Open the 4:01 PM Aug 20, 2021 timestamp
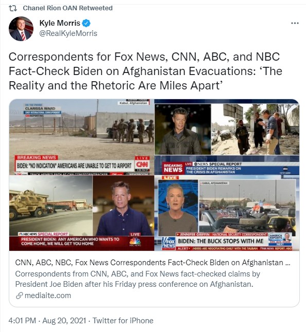Screen dimensions: 306x332 click(47, 320)
